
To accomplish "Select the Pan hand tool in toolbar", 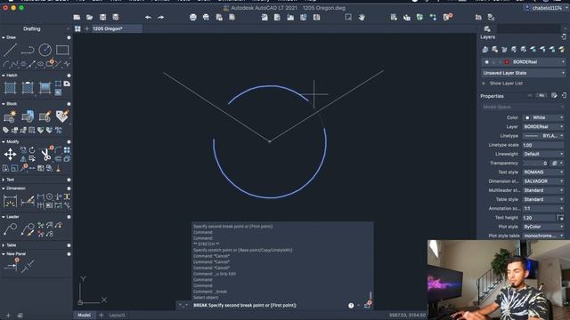I will click(362, 18).
